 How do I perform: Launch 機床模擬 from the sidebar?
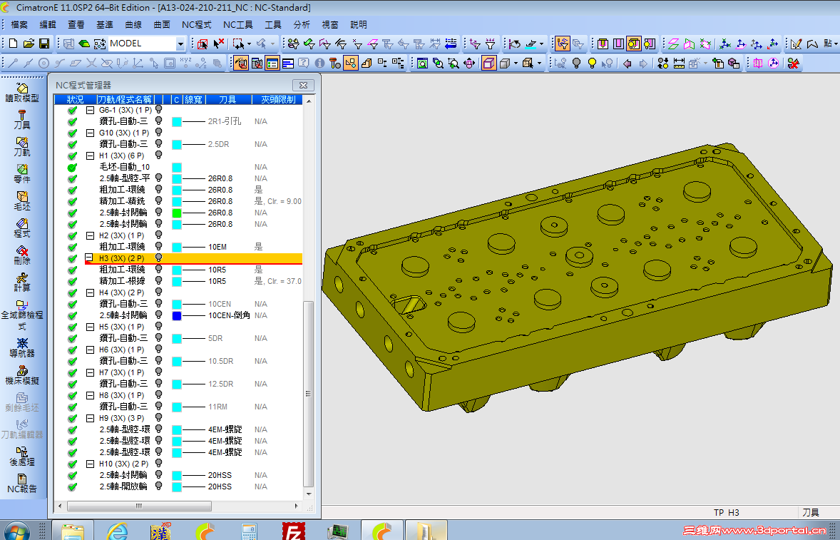[x=22, y=375]
